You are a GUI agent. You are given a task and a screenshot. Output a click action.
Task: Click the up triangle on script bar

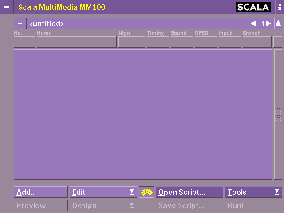pos(278,24)
